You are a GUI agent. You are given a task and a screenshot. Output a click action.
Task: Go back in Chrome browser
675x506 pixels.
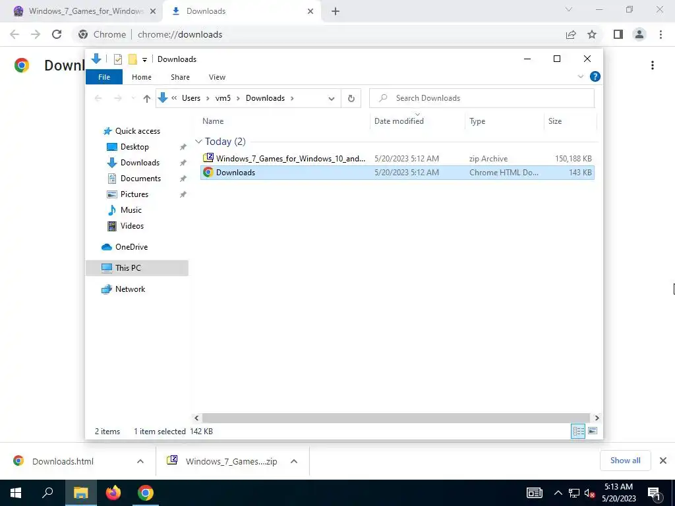pyautogui.click(x=15, y=34)
